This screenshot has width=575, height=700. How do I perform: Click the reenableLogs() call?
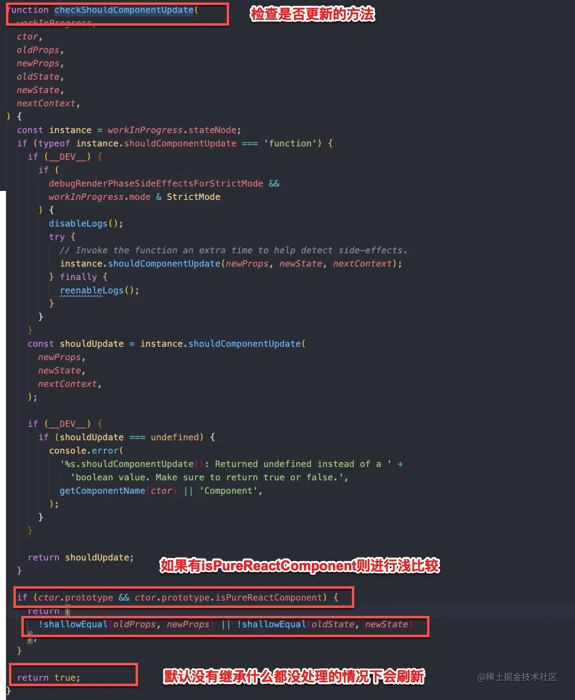click(x=99, y=290)
